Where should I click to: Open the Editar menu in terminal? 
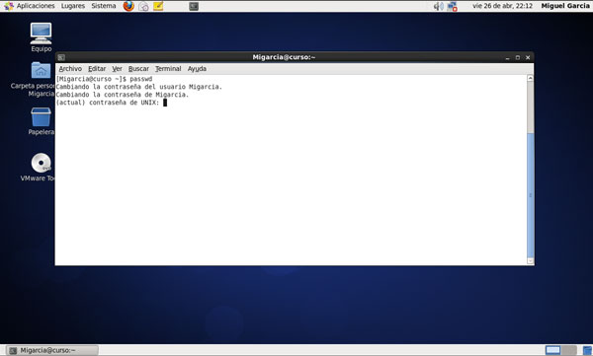click(97, 69)
